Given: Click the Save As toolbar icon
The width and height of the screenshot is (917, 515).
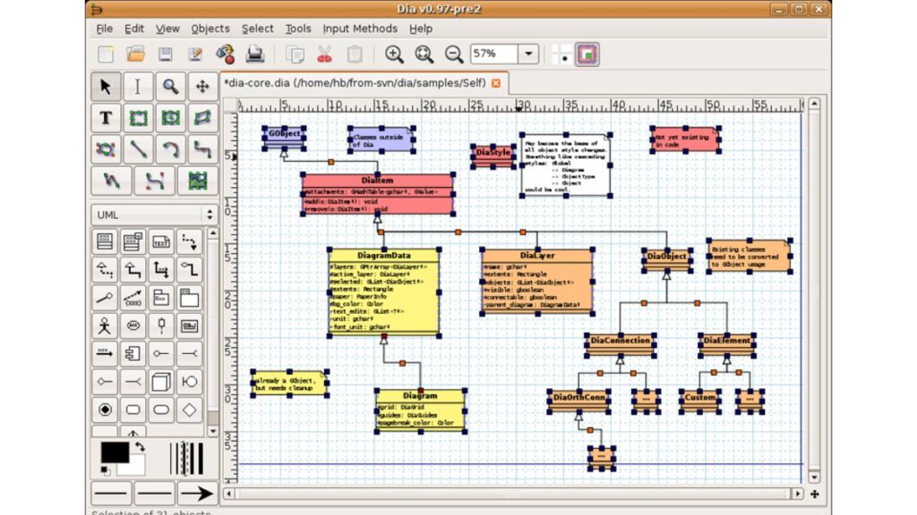Looking at the screenshot, I should pyautogui.click(x=195, y=55).
